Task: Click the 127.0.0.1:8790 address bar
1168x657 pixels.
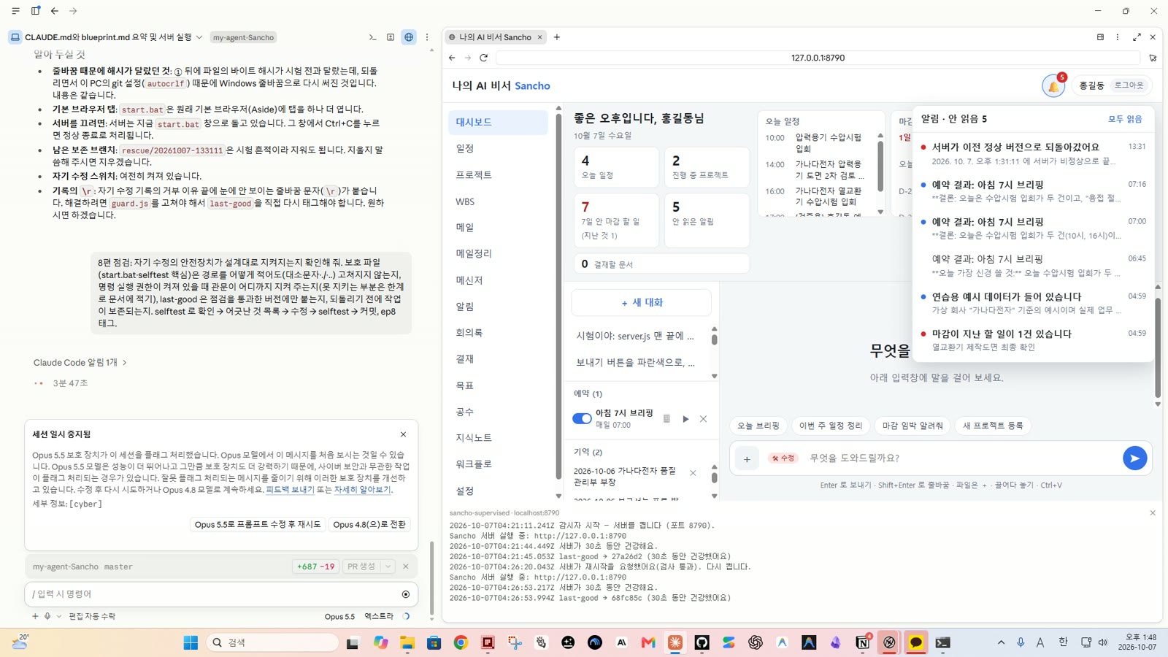Action: [x=818, y=58]
